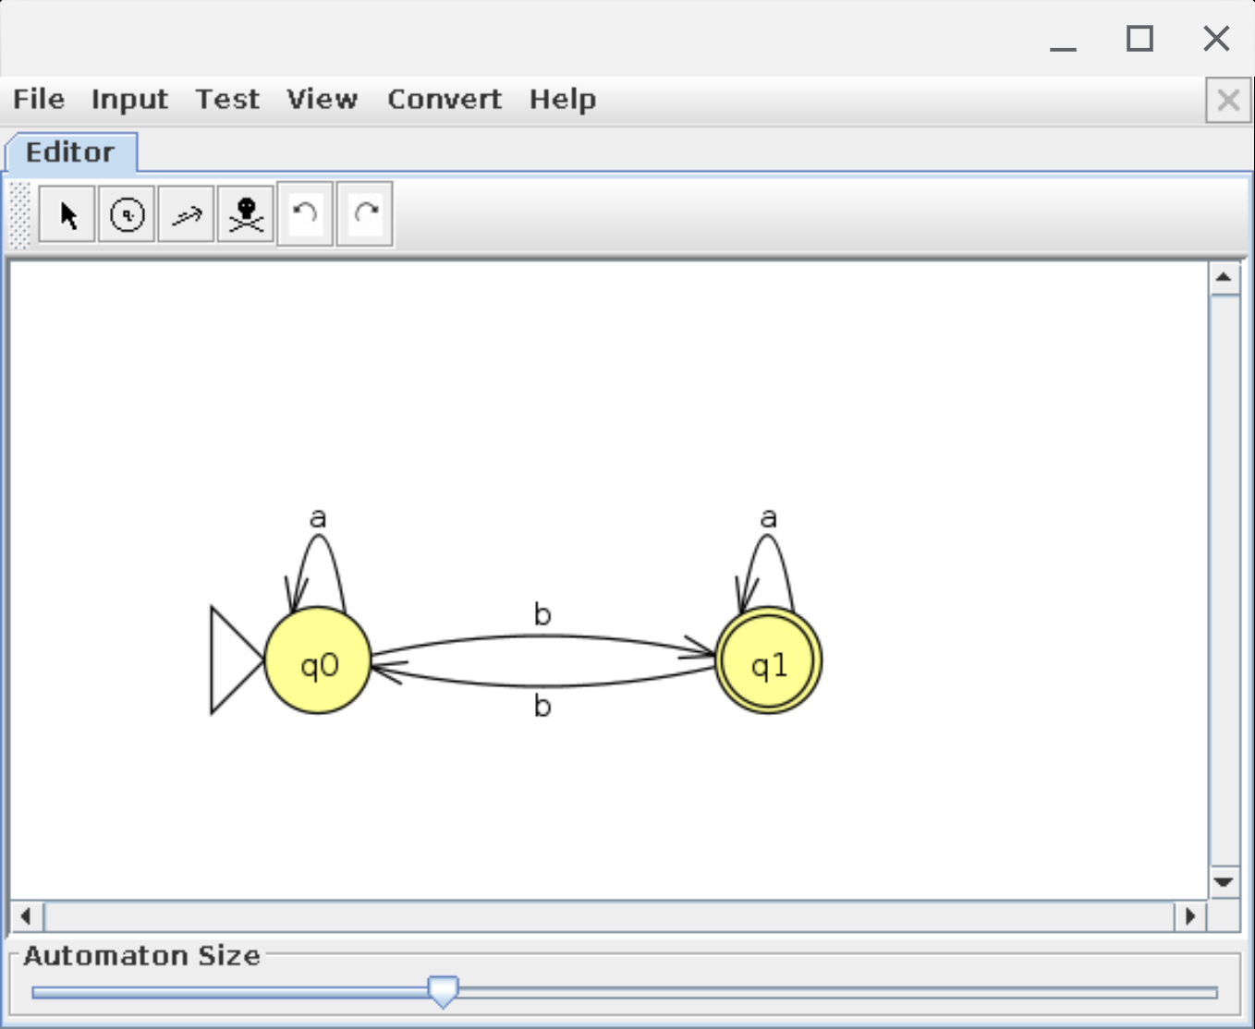This screenshot has width=1255, height=1029.
Task: Select the State Creator tool
Action: coord(127,215)
